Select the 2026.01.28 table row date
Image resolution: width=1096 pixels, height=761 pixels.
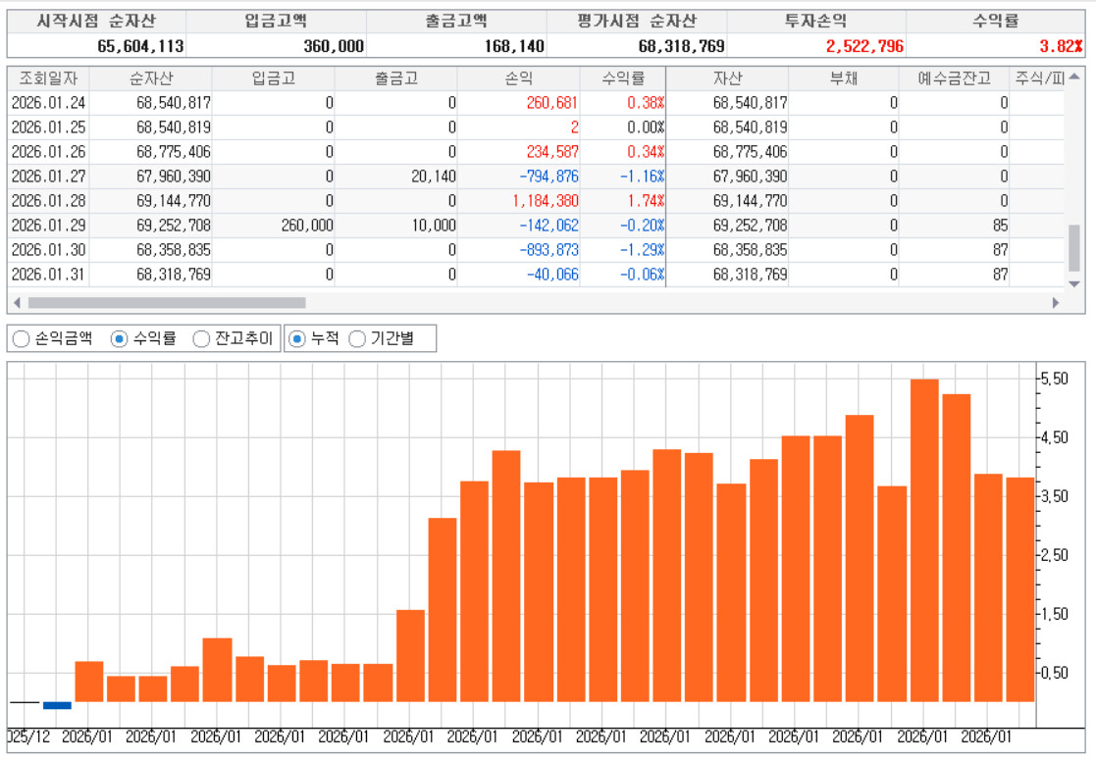click(x=47, y=201)
